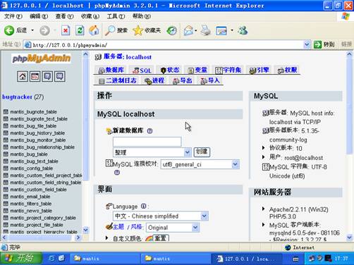
Task: Click the Windows 开始 start button
Action: (21, 259)
